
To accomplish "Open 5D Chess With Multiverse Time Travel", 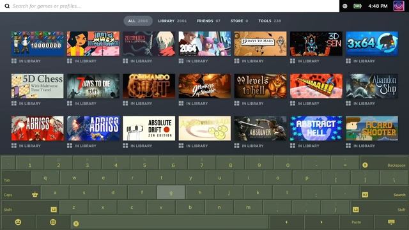I will pyautogui.click(x=37, y=86).
